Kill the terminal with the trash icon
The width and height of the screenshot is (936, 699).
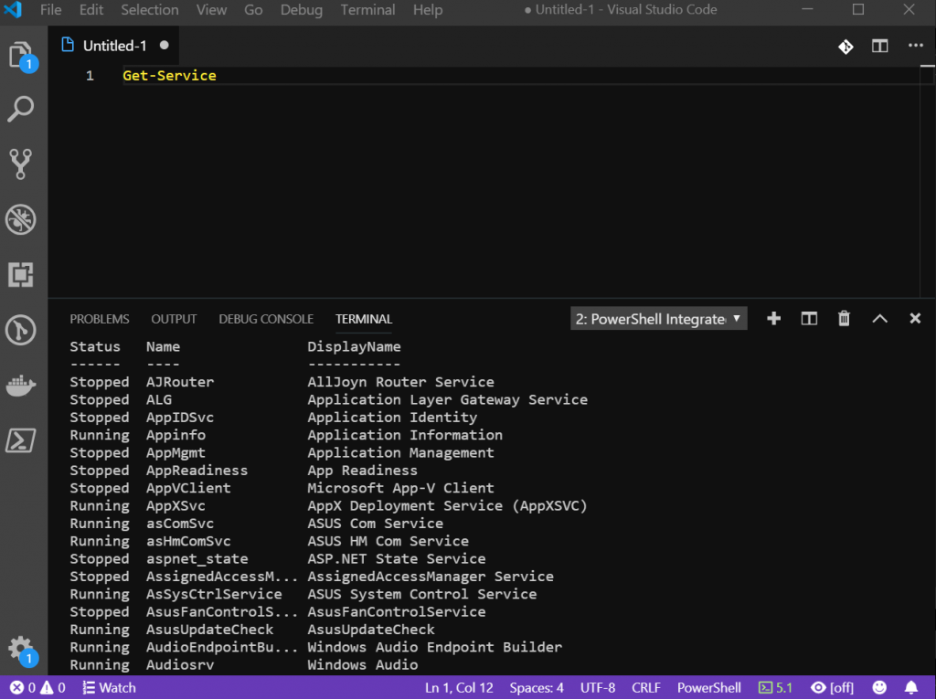point(843,318)
